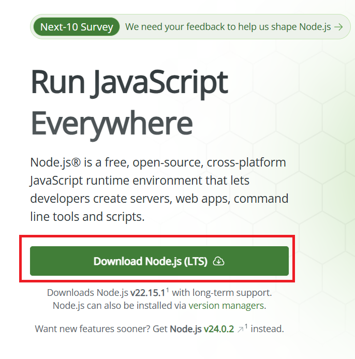355x359 pixels.
Task: Click the external-link arrow beside v24.0.2
Action: (241, 329)
